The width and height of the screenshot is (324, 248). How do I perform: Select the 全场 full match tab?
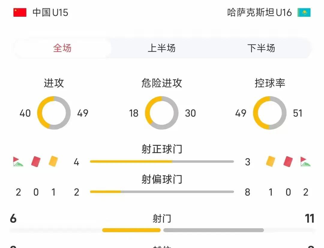click(62, 48)
